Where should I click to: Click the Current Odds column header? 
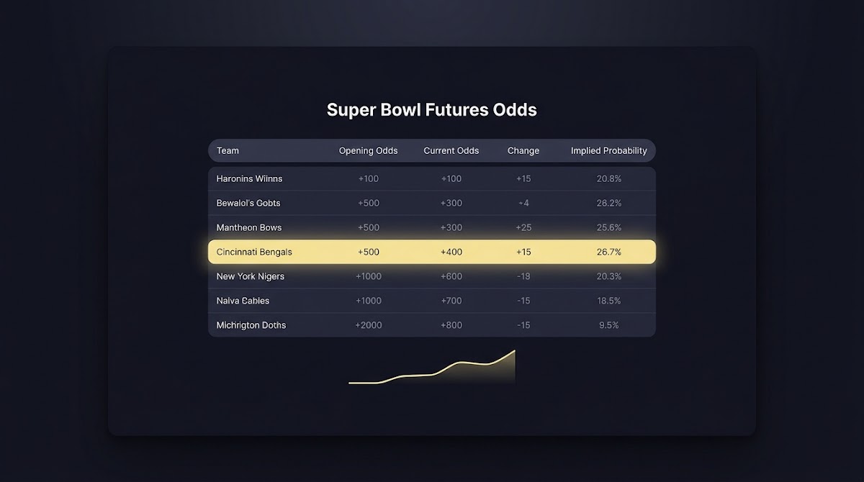(x=451, y=150)
